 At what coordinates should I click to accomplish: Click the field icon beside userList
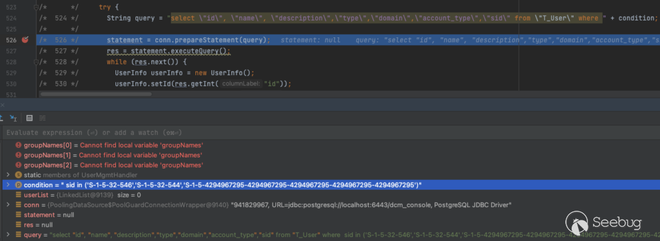coord(18,195)
